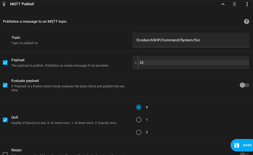This screenshot has height=155, width=253.
Task: Click into the payload code editor line
Action: pos(194,63)
